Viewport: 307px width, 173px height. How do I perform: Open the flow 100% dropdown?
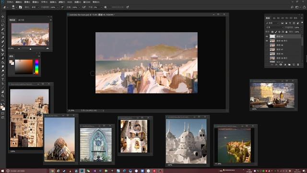(80, 7)
